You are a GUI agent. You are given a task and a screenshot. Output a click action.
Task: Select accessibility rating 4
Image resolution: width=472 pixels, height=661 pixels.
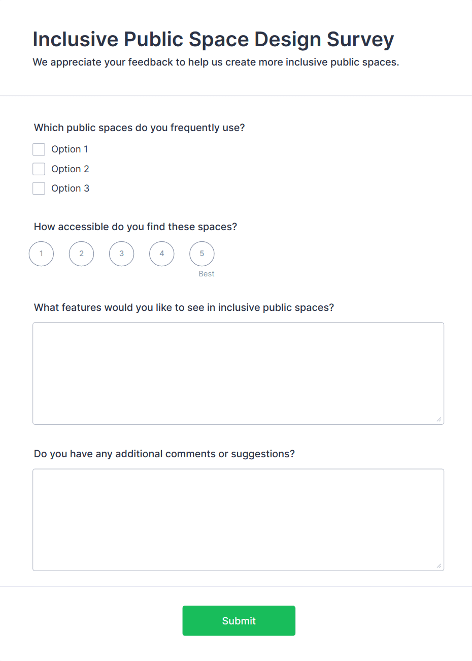click(x=161, y=254)
